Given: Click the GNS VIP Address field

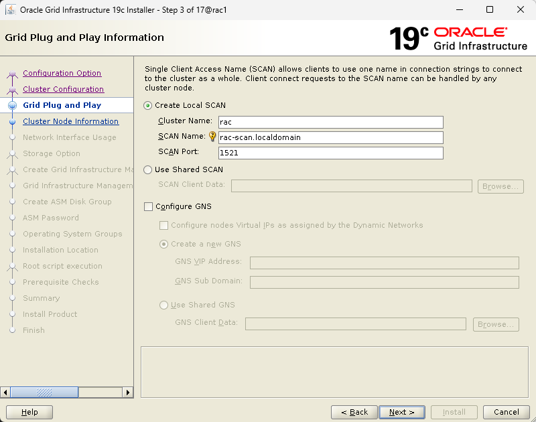Looking at the screenshot, I should (384, 263).
